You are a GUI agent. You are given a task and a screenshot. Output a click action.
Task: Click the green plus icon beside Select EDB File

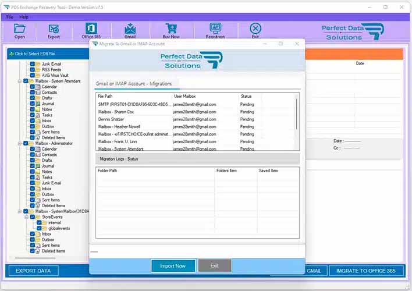pyautogui.click(x=12, y=54)
